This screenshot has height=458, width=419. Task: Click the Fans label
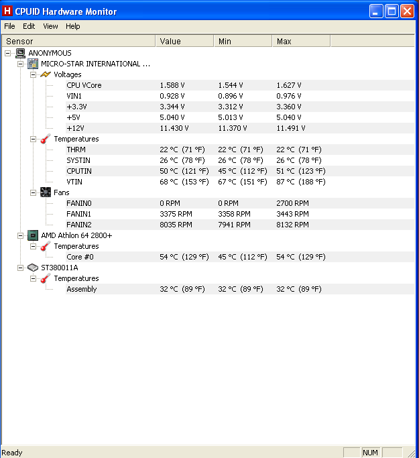pyautogui.click(x=61, y=192)
